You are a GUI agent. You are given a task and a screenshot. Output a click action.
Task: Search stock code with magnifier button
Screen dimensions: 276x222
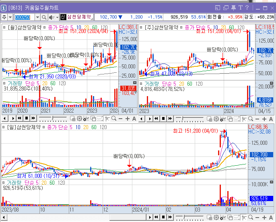44,17
